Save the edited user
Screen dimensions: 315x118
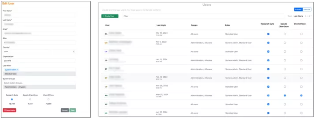73,110
